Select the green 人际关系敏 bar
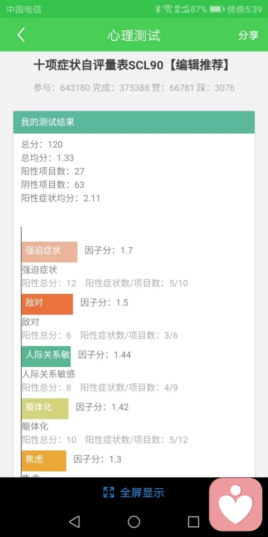This screenshot has width=268, height=537. point(46,356)
